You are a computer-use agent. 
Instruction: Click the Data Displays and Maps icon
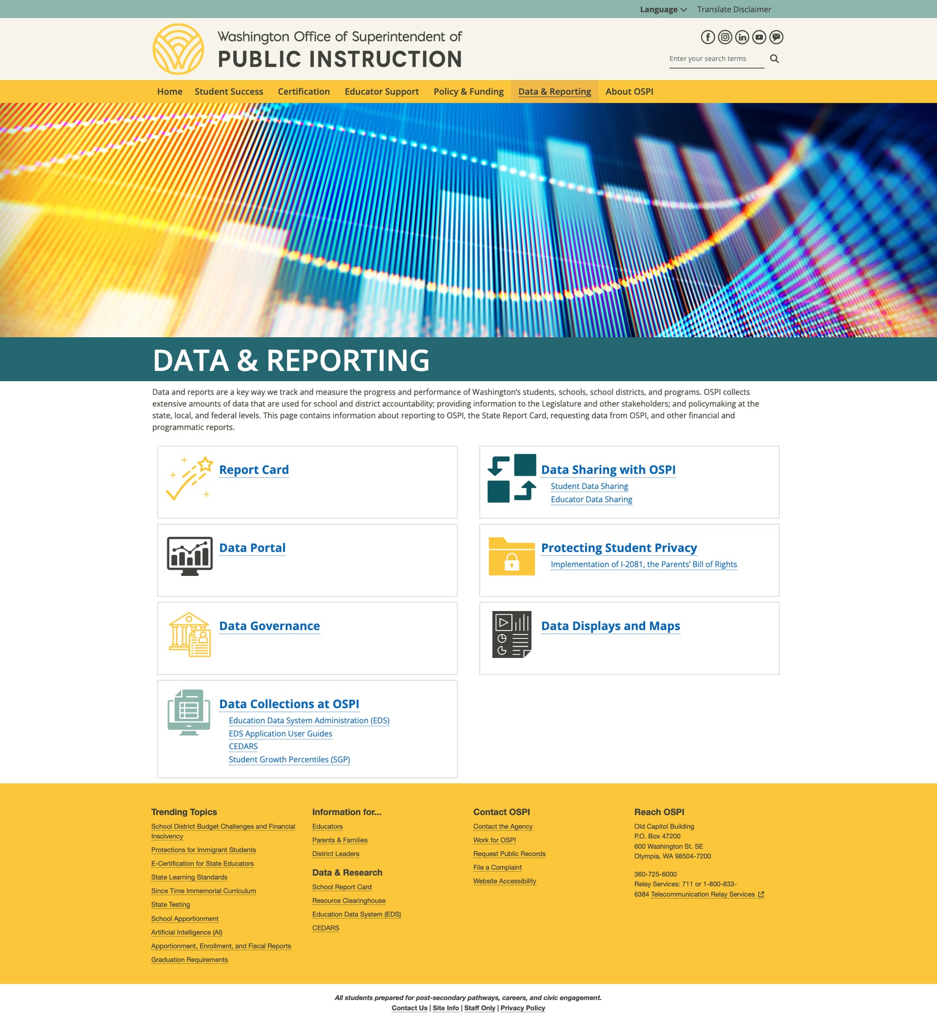(511, 634)
